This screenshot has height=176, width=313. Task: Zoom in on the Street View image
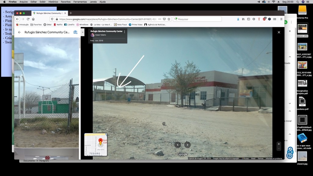pyautogui.click(x=278, y=144)
